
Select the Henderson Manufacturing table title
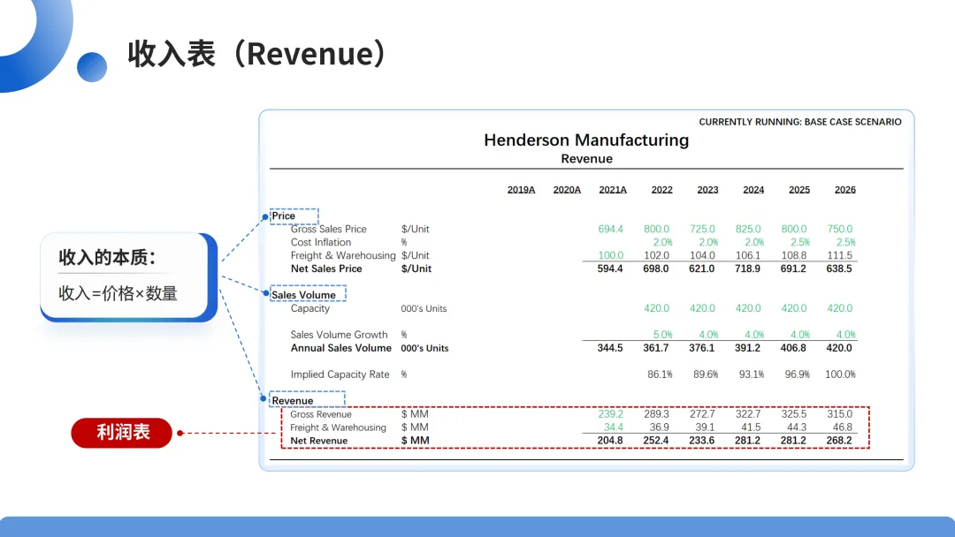point(586,140)
